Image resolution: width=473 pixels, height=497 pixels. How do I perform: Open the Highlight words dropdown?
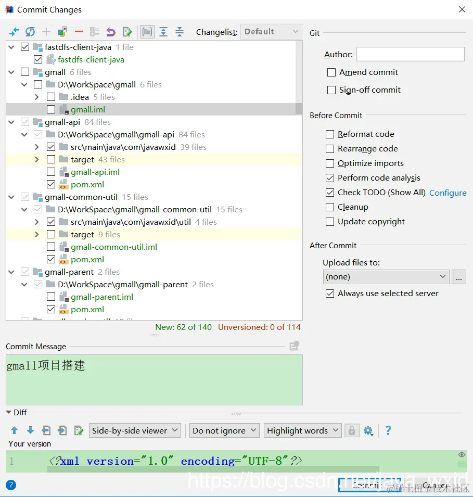pos(302,430)
